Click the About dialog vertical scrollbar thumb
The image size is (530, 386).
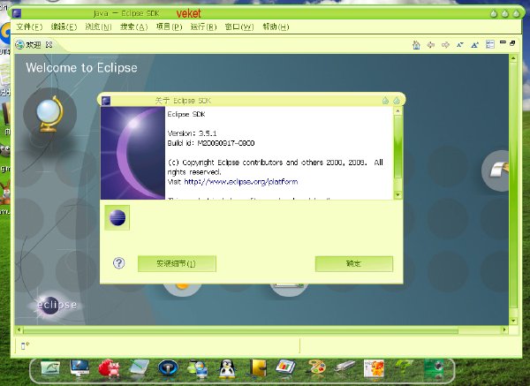[x=397, y=147]
